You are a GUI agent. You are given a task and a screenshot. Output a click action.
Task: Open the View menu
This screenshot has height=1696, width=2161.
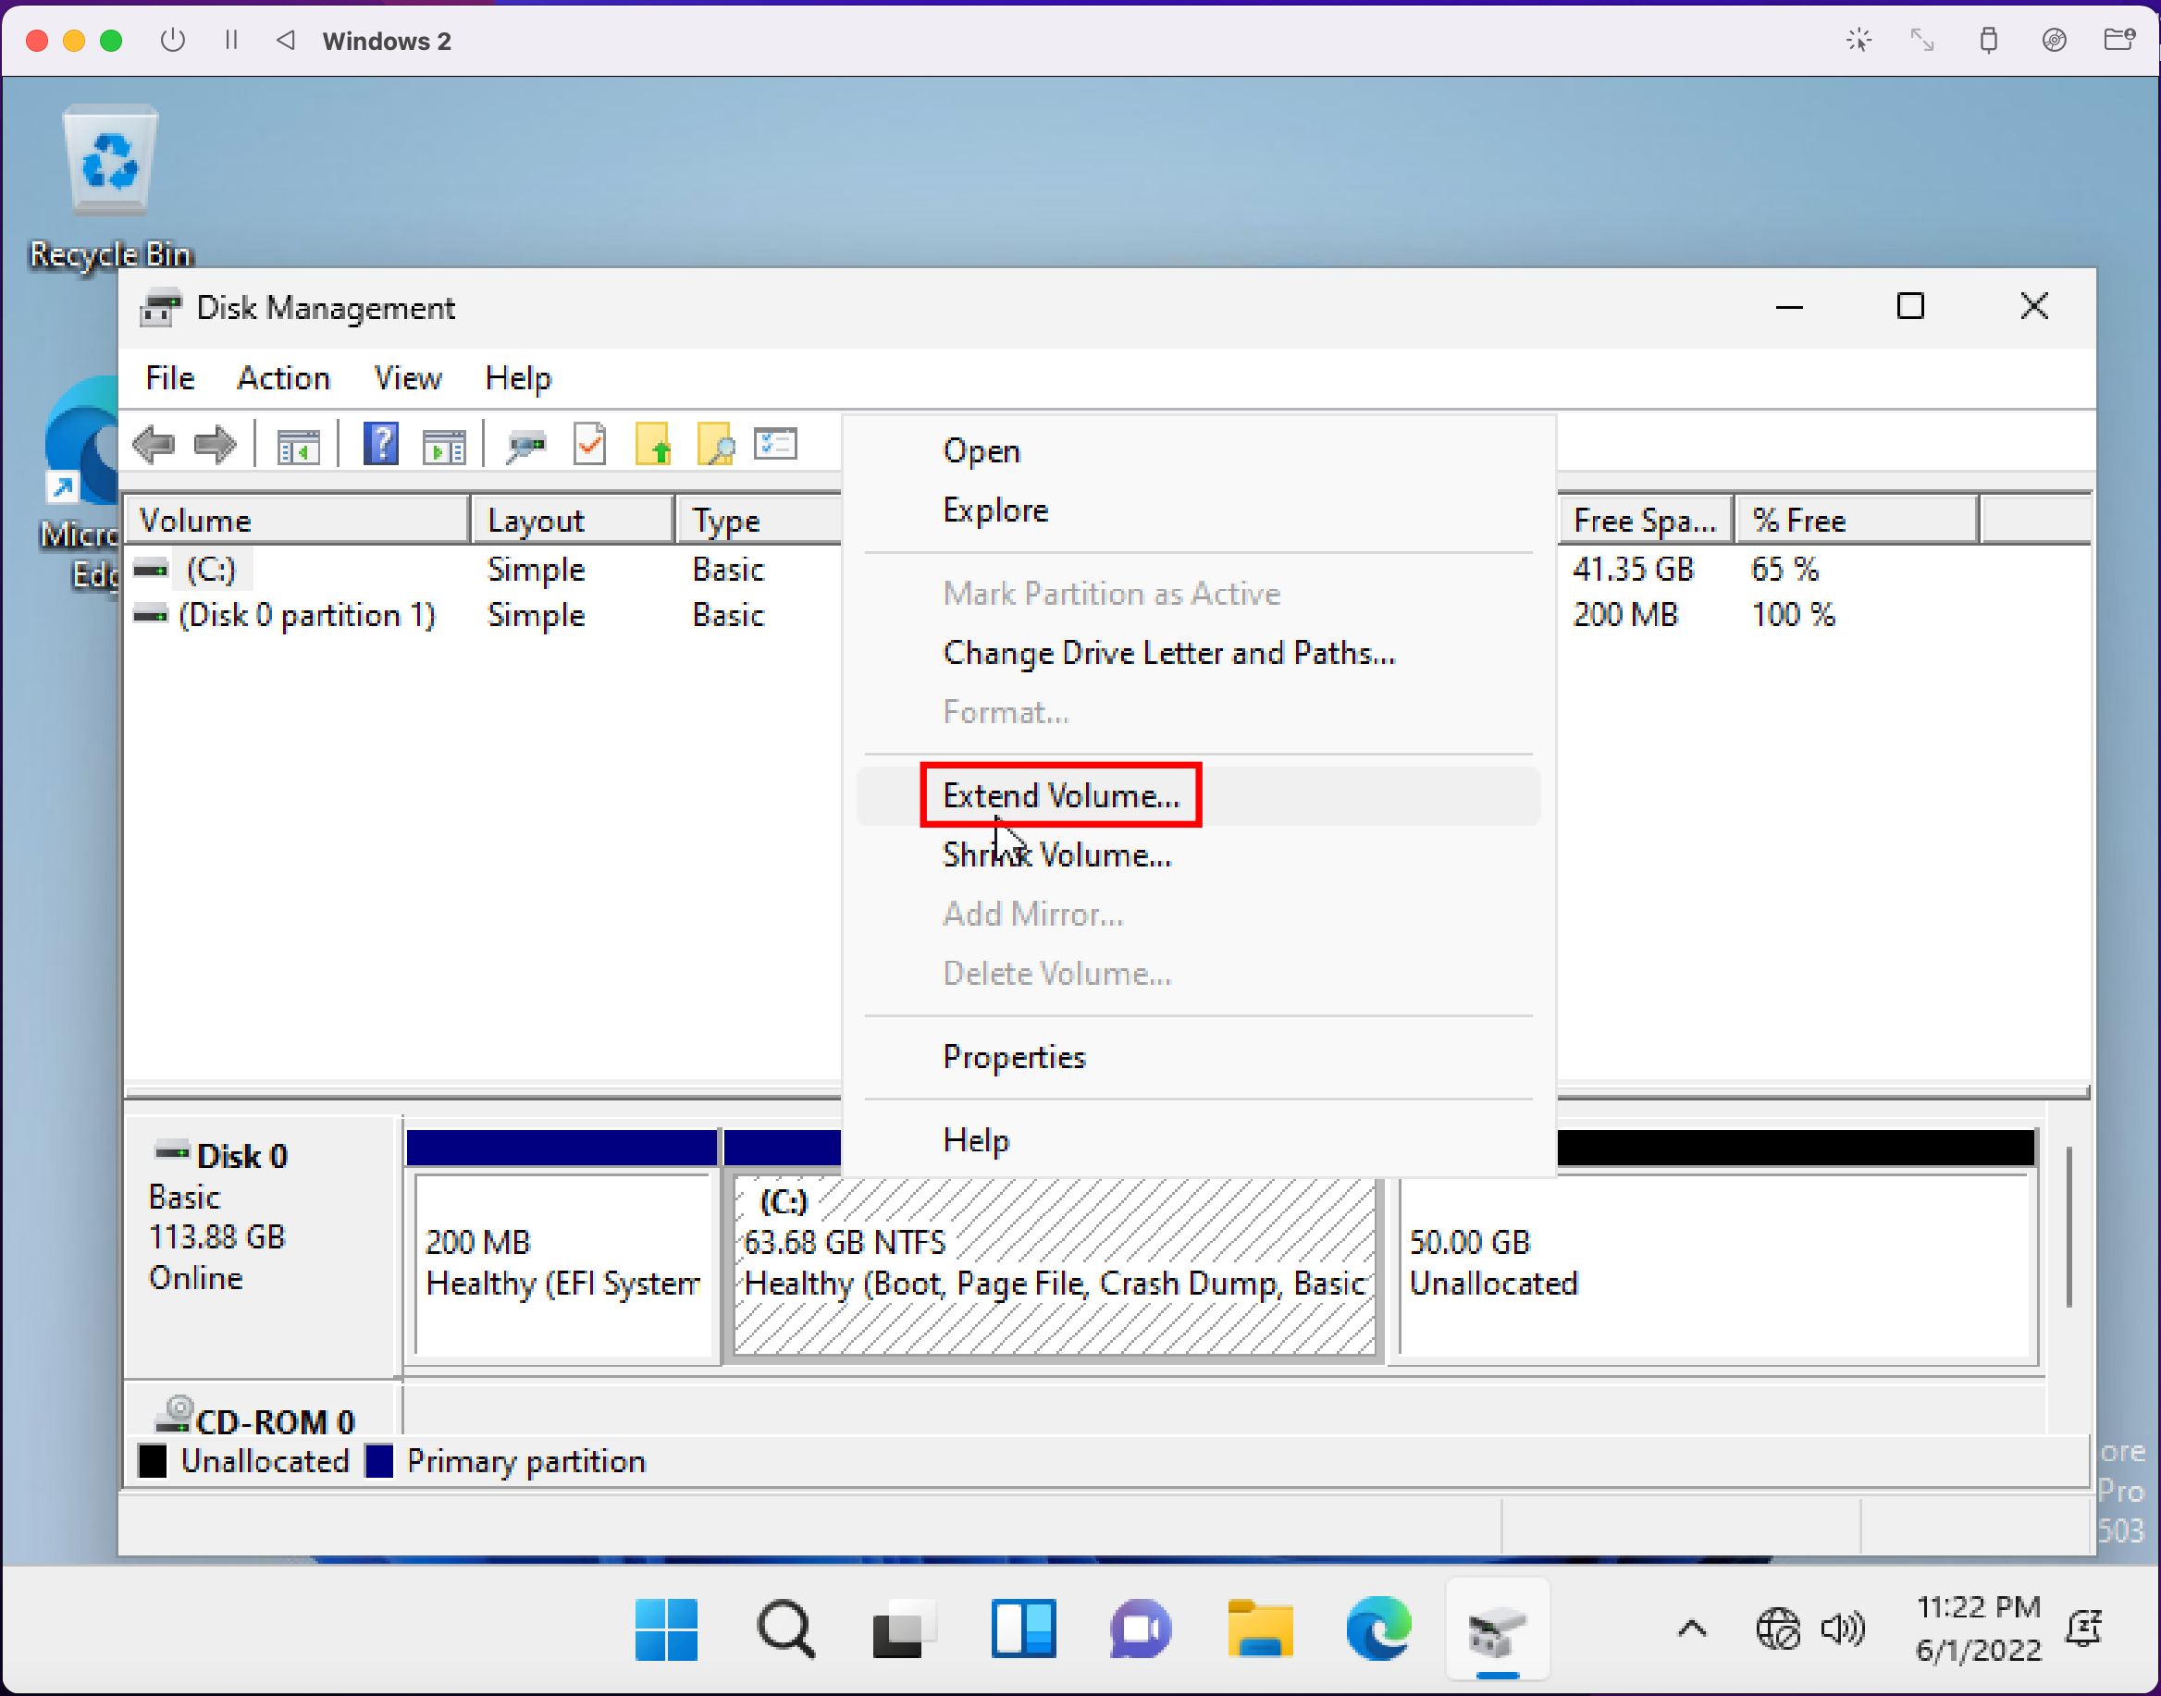tap(407, 378)
